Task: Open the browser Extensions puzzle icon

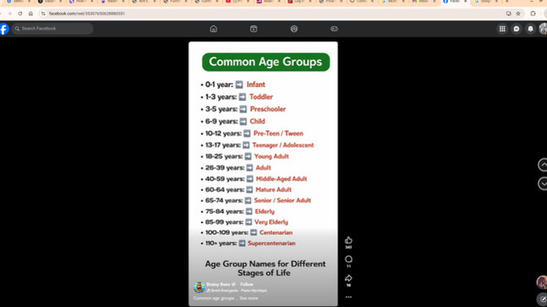Action: click(533, 14)
